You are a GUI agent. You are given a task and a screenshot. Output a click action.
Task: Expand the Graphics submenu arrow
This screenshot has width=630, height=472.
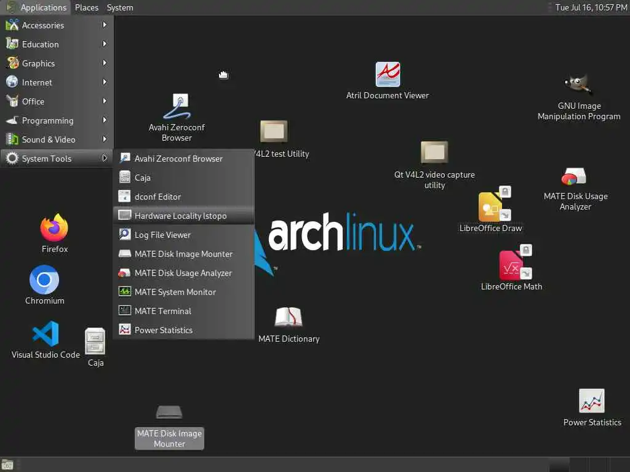tap(105, 63)
